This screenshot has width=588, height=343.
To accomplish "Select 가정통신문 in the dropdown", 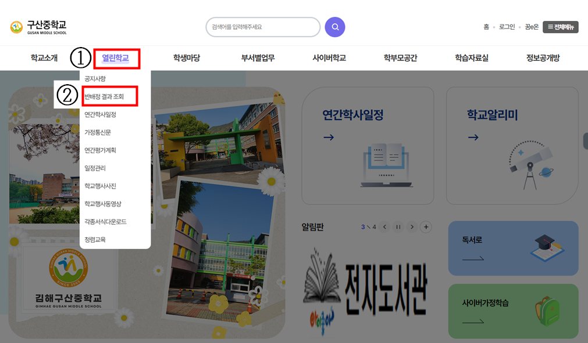I will (98, 132).
